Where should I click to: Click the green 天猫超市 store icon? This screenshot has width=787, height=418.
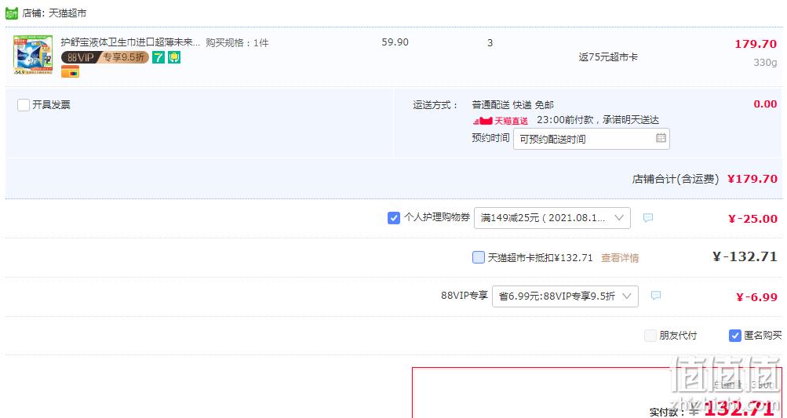[12, 13]
